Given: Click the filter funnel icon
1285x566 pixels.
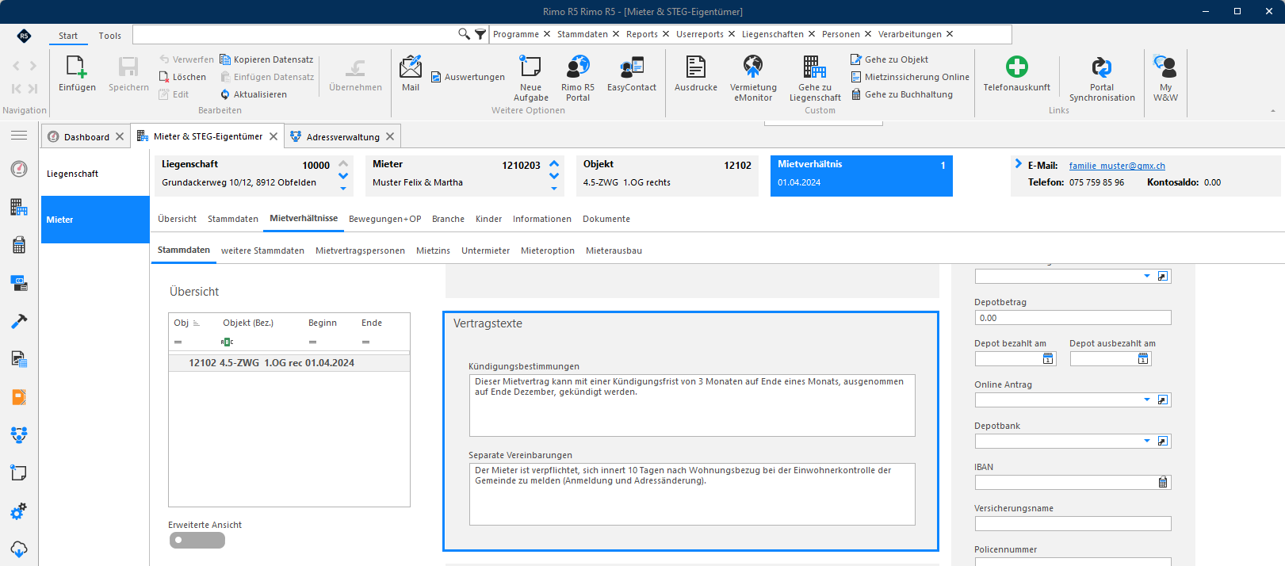Looking at the screenshot, I should tap(480, 34).
